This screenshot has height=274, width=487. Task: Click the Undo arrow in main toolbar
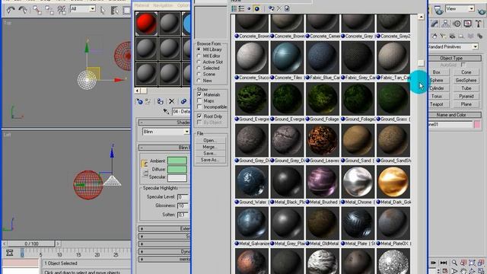click(11, 10)
